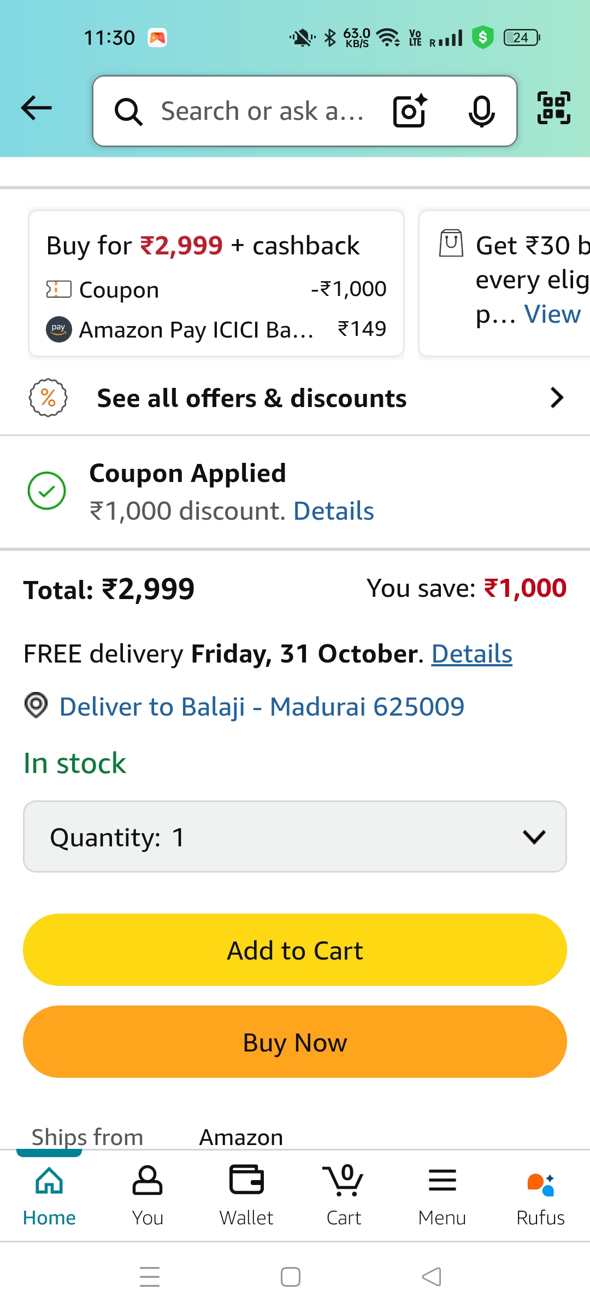The width and height of the screenshot is (590, 1313).
Task: Tap the offers percent badge icon
Action: pyautogui.click(x=48, y=398)
